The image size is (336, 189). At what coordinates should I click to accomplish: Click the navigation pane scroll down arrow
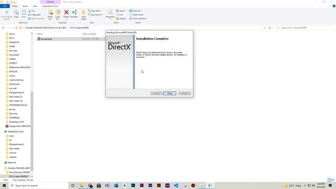point(32,176)
